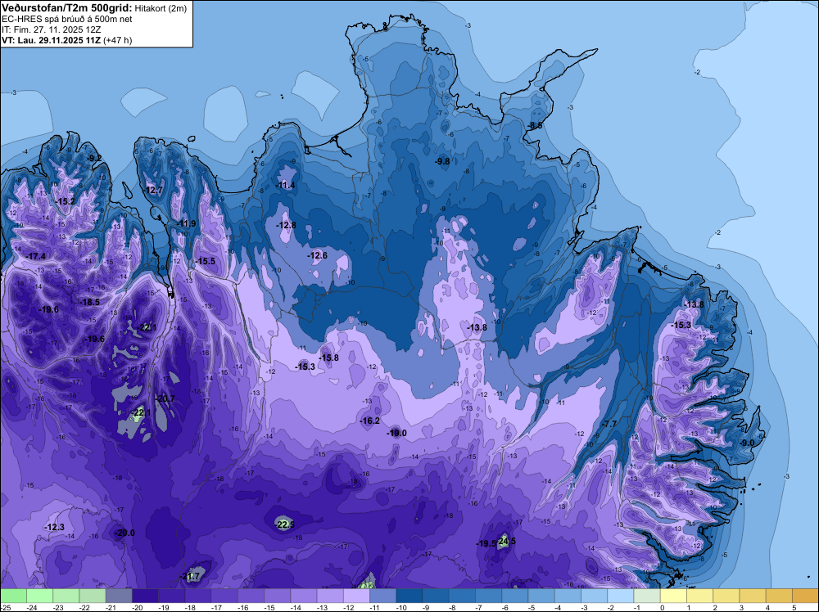Screen dimensions: 819x612
Task: Click the -11.9 temperature label
Action: tap(186, 224)
